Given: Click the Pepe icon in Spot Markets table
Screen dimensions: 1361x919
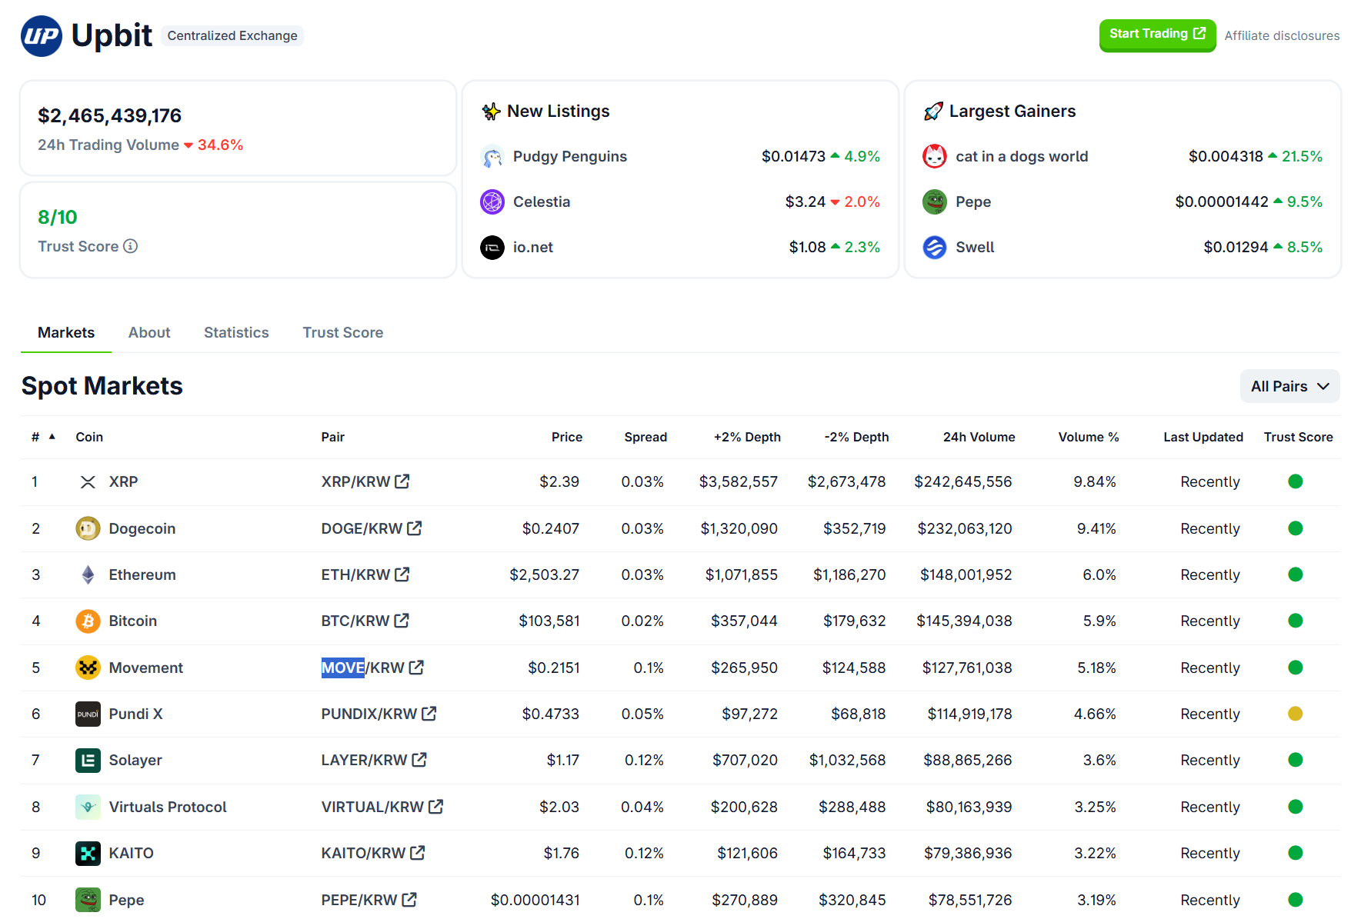Looking at the screenshot, I should pos(88,900).
